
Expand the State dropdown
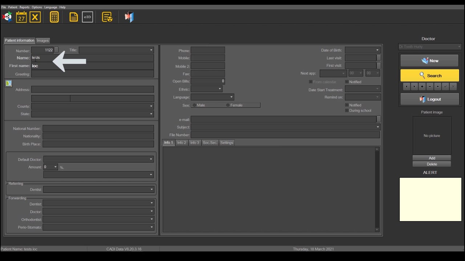[x=93, y=114]
